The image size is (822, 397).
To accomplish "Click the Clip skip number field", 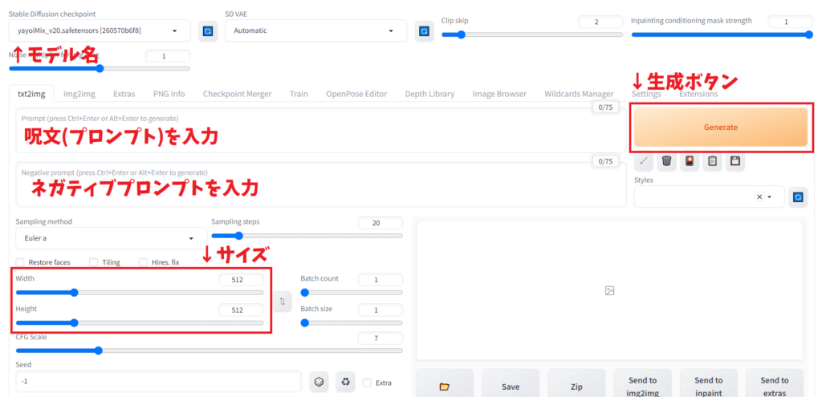I will (600, 22).
